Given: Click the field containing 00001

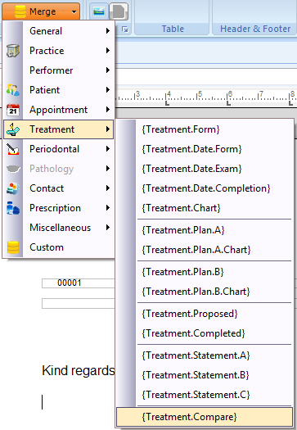Looking at the screenshot, I should click(x=78, y=283).
